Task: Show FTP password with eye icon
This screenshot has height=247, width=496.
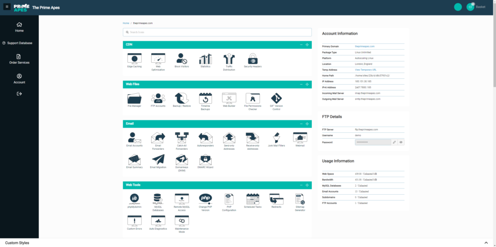Action: [x=401, y=143]
